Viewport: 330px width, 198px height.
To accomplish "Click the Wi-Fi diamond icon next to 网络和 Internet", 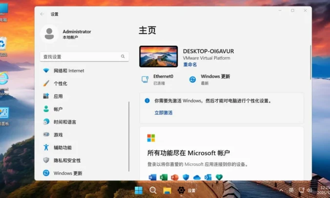I will 46,70.
